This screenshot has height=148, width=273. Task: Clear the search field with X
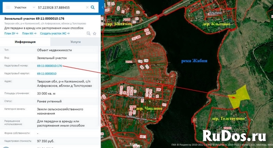87,7
